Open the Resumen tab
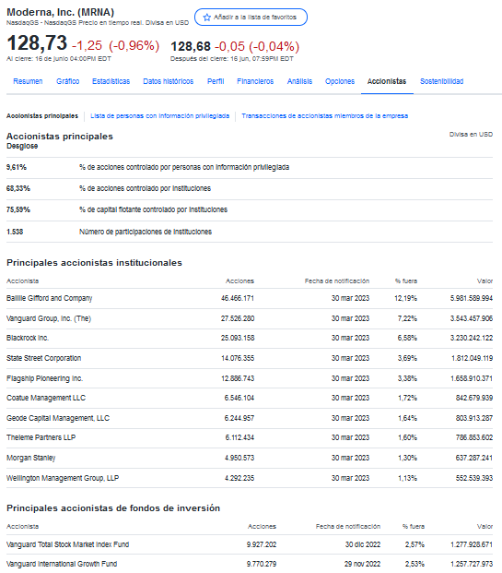 coord(28,81)
